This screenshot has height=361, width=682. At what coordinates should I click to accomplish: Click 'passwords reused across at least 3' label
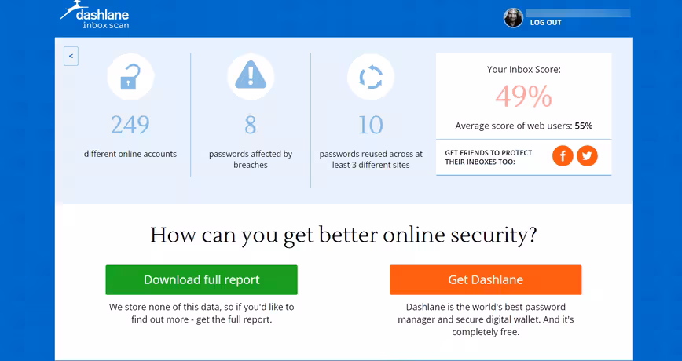click(371, 159)
